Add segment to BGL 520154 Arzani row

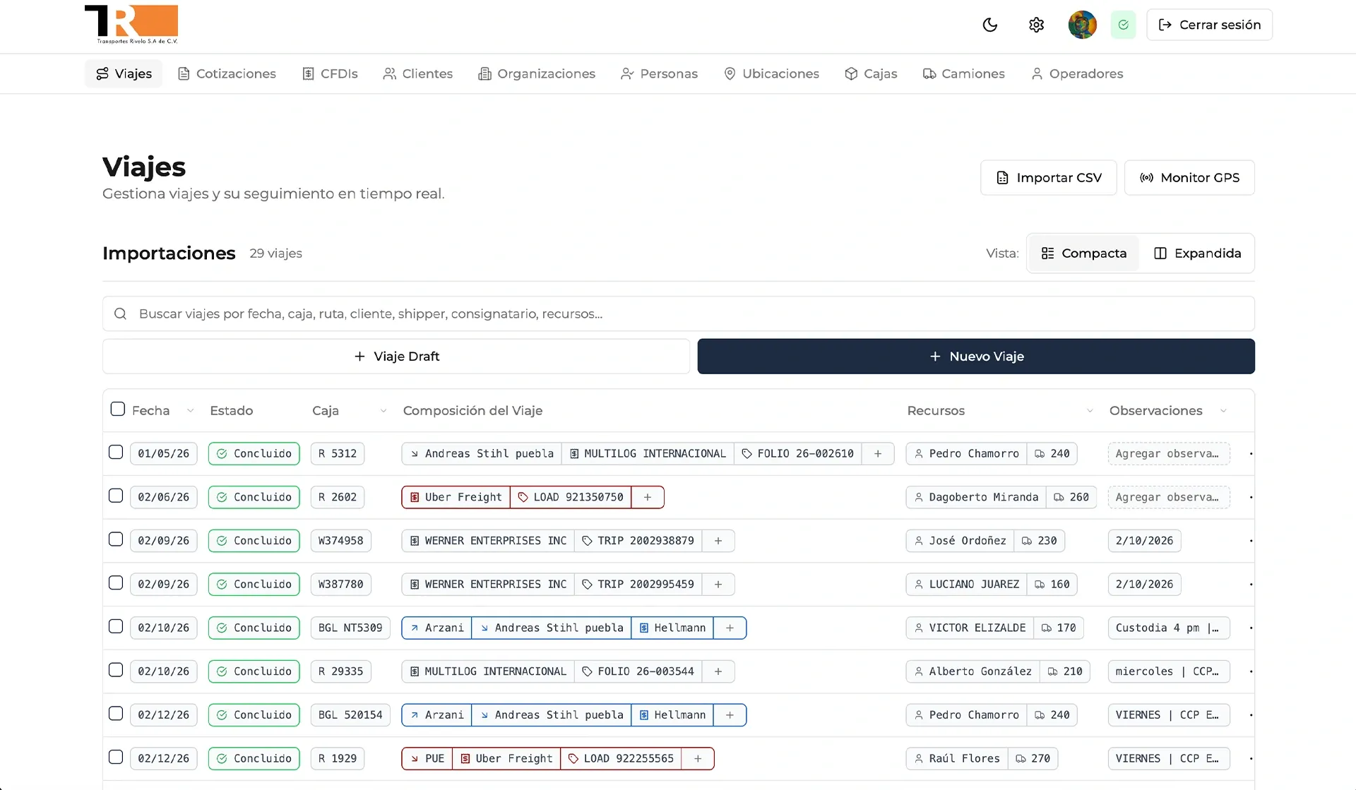point(730,715)
